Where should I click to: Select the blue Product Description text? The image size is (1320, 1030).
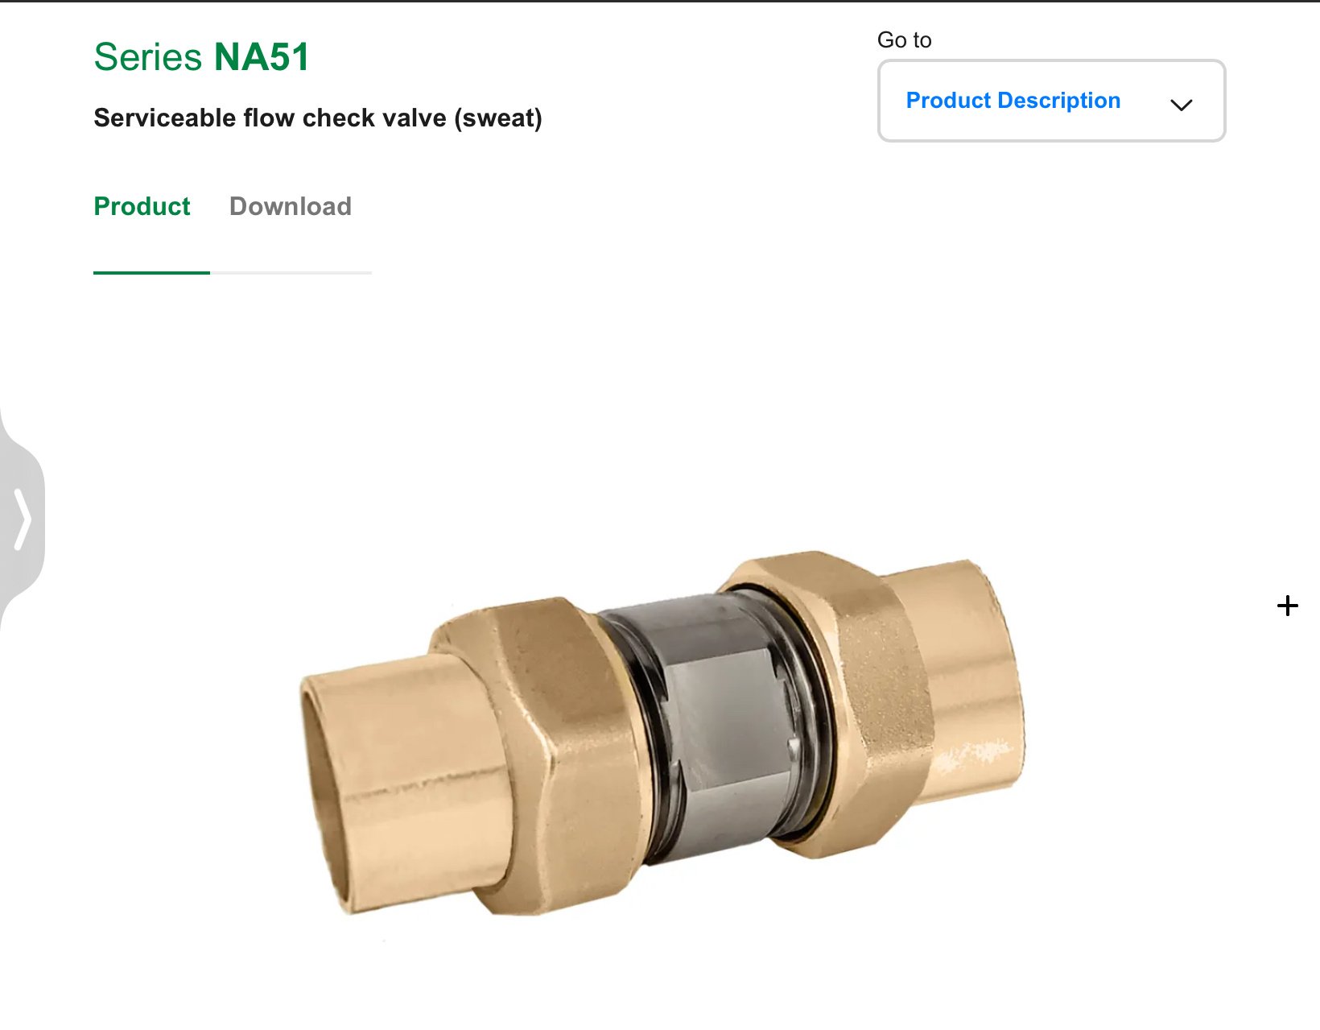(1013, 100)
